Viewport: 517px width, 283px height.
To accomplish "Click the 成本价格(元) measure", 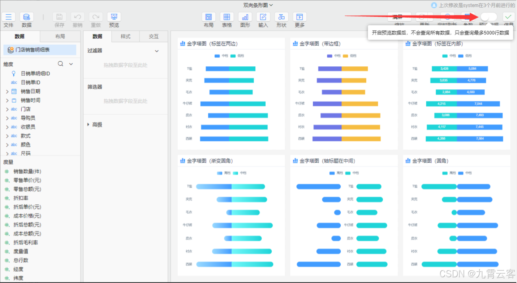I will (x=27, y=216).
